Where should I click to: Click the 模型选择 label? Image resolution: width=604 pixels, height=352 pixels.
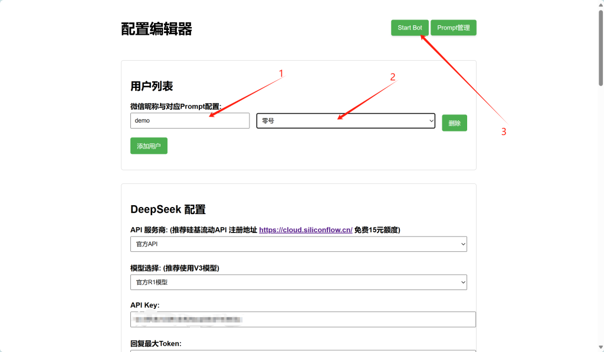tap(175, 268)
